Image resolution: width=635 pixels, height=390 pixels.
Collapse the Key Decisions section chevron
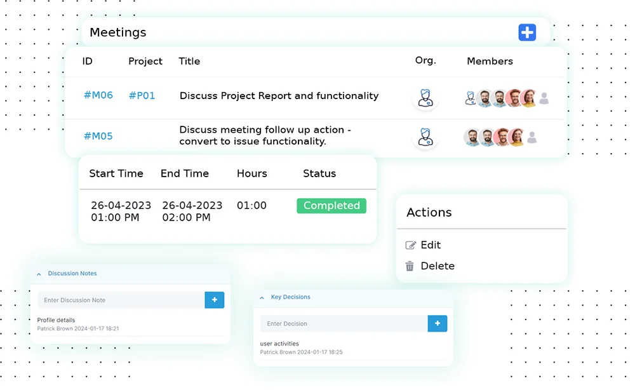coord(262,297)
